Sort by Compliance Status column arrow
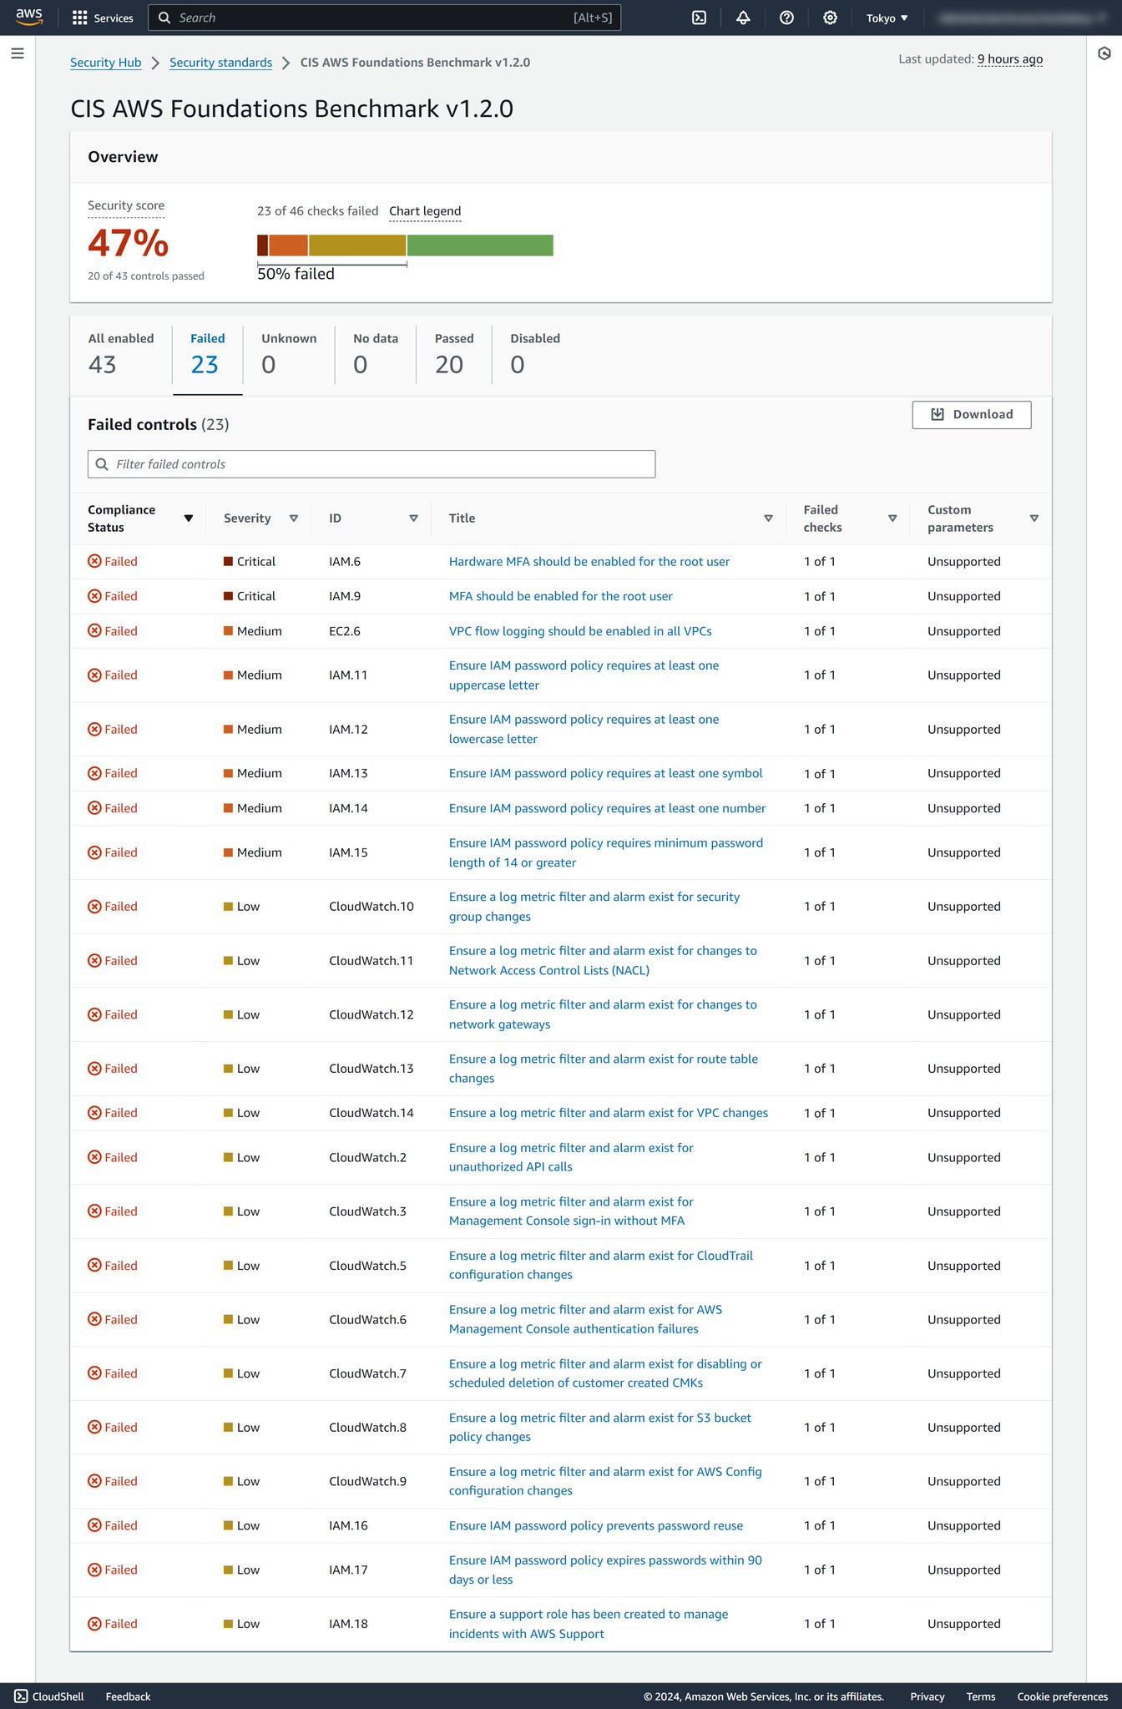The height and width of the screenshot is (1709, 1122). click(189, 518)
